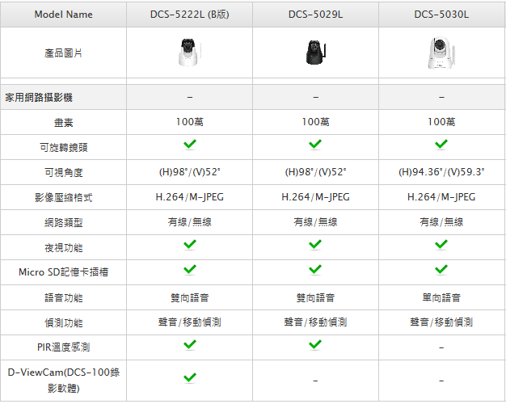Click 可旋轉鏡頭 checkmark for DCS-5222L
The image size is (506, 404).
190,145
